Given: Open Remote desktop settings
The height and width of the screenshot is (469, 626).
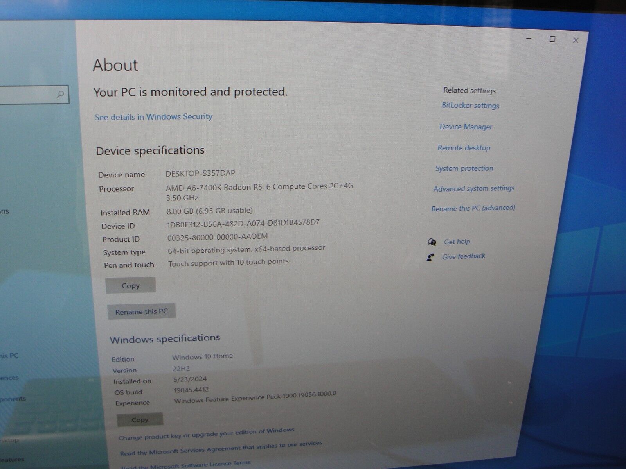Looking at the screenshot, I should point(464,148).
